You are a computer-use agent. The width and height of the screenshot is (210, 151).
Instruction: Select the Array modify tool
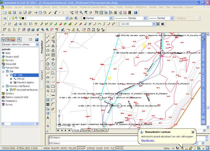(x=53, y=55)
